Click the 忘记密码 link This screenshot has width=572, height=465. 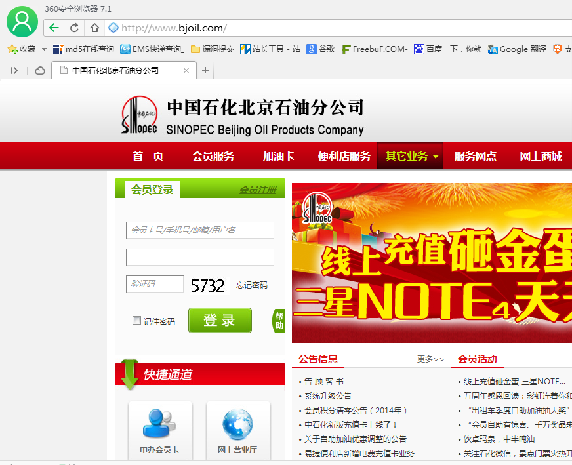tap(252, 285)
